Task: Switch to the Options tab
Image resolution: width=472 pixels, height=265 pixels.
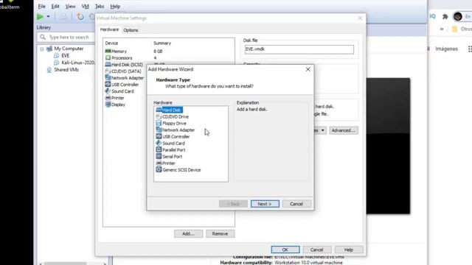Action: pos(131,30)
